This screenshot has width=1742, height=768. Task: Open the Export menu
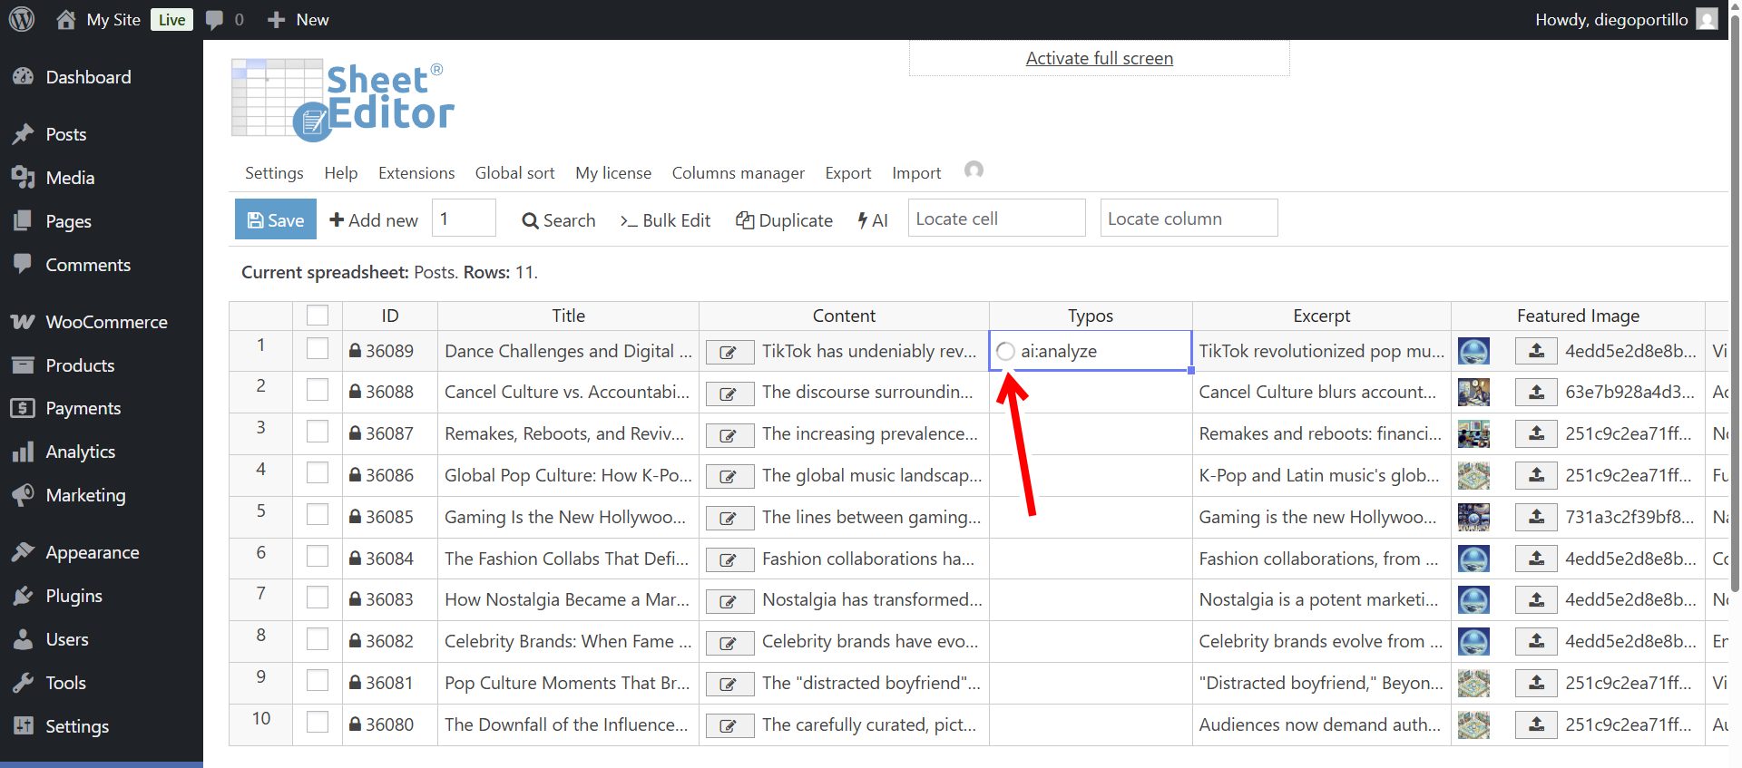point(847,173)
